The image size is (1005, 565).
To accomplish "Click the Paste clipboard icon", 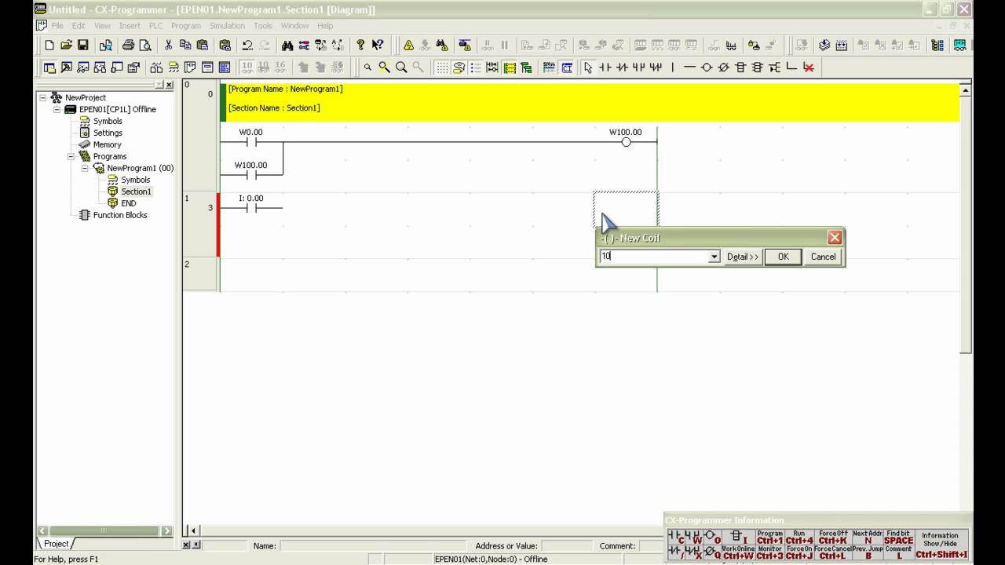I will [x=203, y=46].
